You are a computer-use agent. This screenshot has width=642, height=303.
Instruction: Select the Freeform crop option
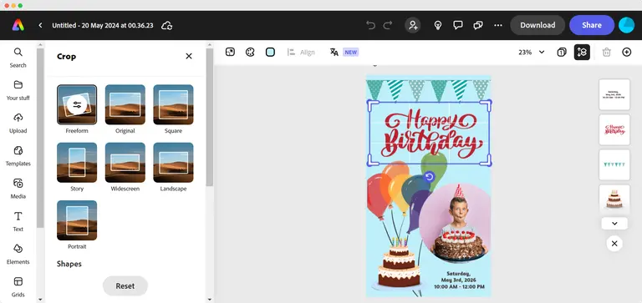[77, 104]
